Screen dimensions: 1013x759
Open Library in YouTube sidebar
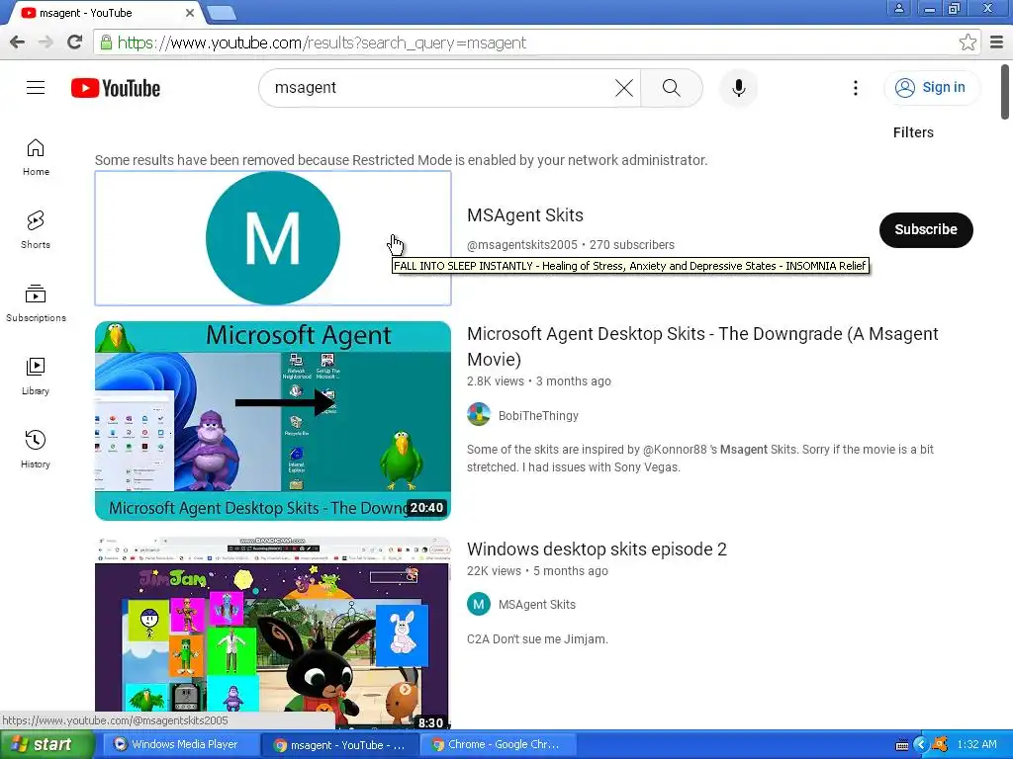tap(36, 377)
